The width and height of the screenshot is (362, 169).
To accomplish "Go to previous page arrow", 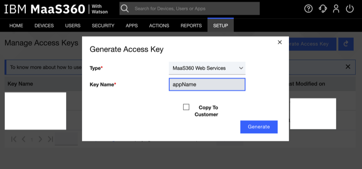I will pyautogui.click(x=24, y=139).
